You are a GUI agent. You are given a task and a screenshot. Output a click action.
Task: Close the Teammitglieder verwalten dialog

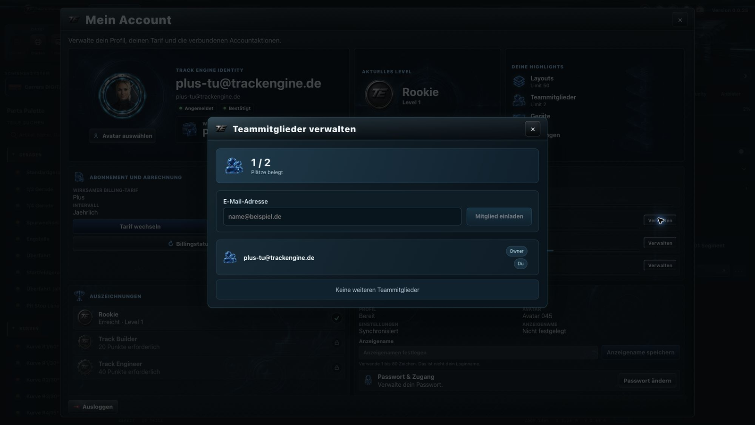tap(533, 129)
